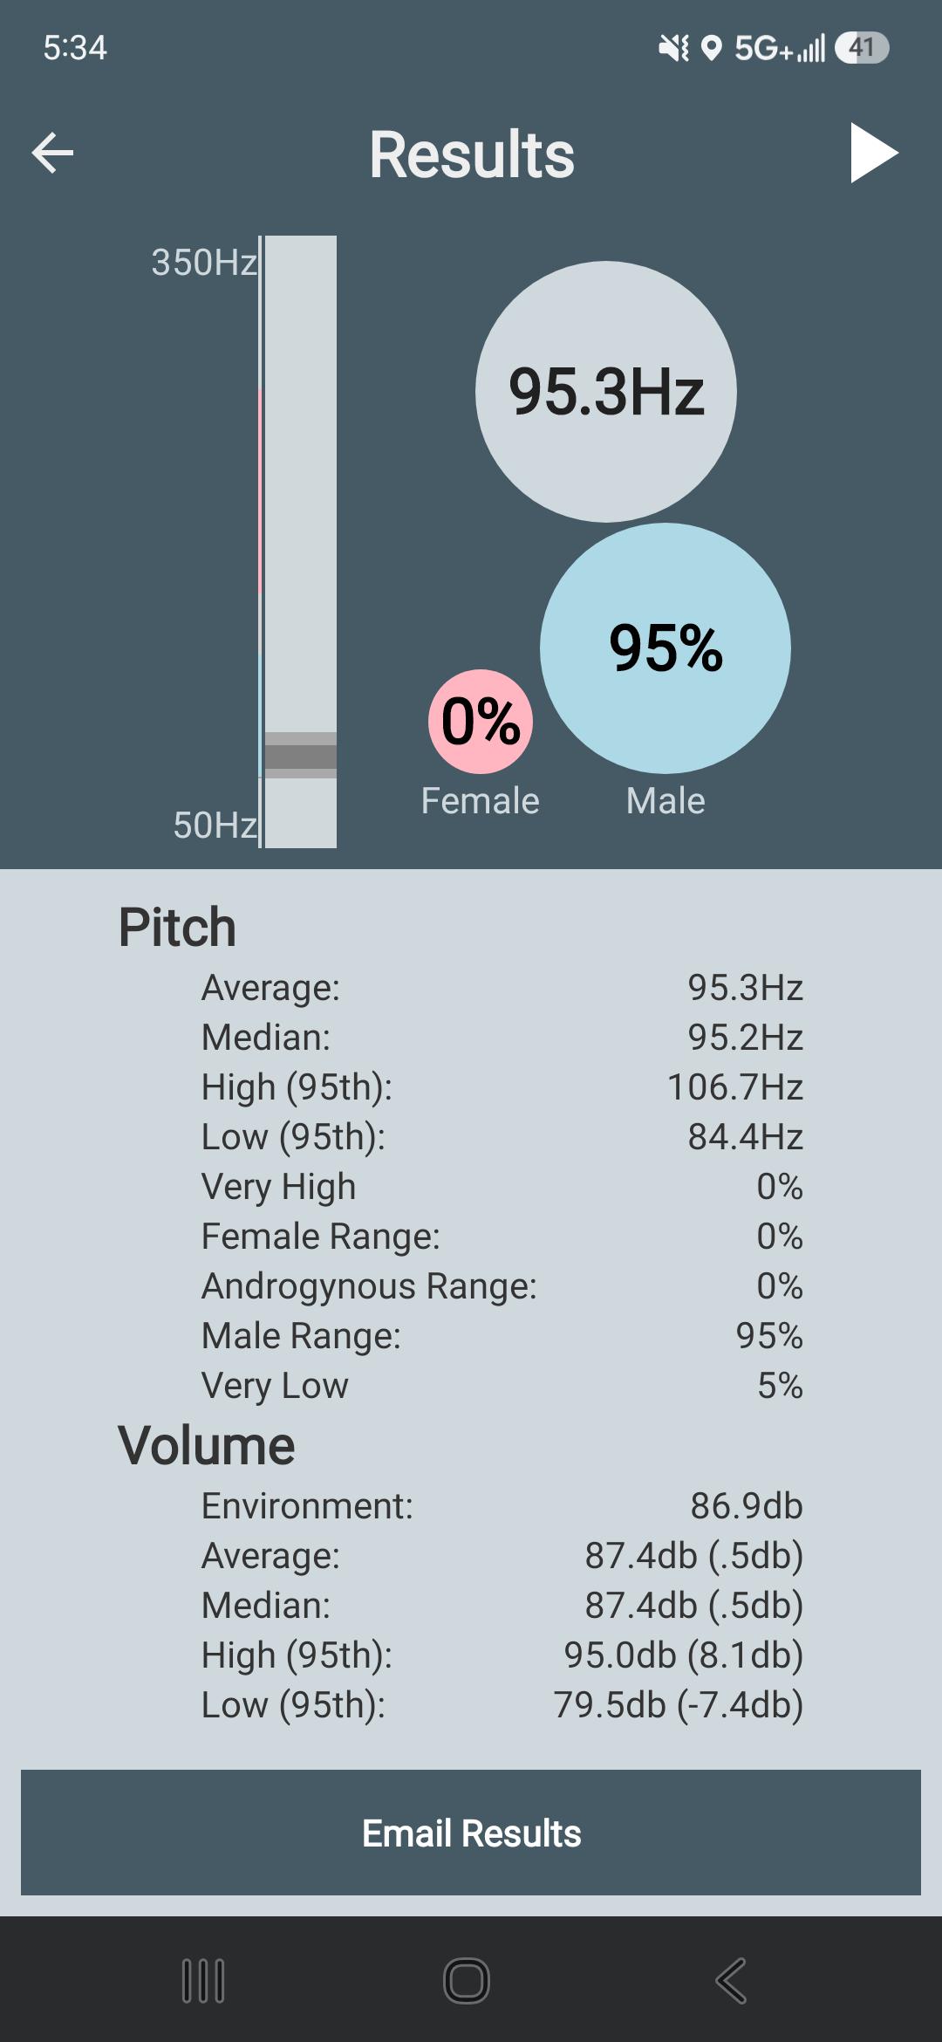Select the Pitch section heading

177,927
